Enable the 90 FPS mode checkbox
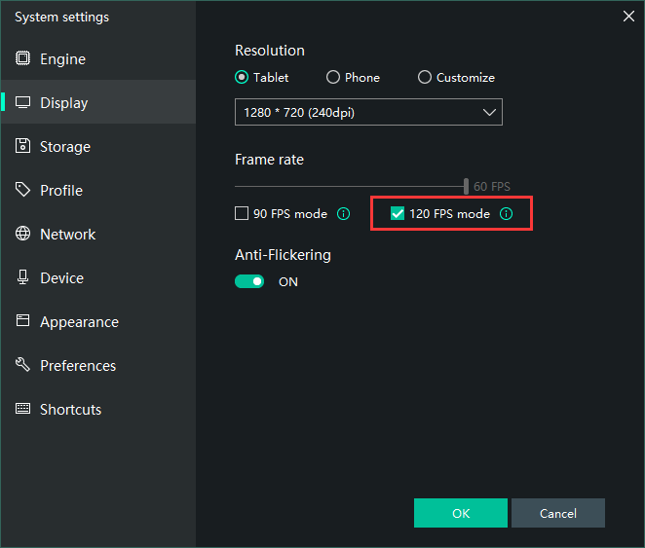645x548 pixels. point(242,214)
